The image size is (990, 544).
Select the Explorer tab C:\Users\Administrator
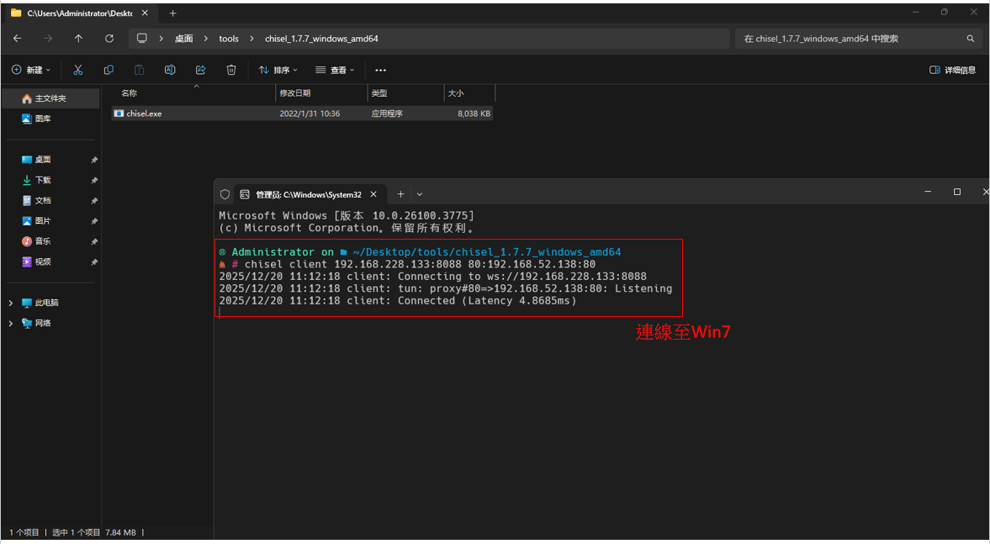80,13
